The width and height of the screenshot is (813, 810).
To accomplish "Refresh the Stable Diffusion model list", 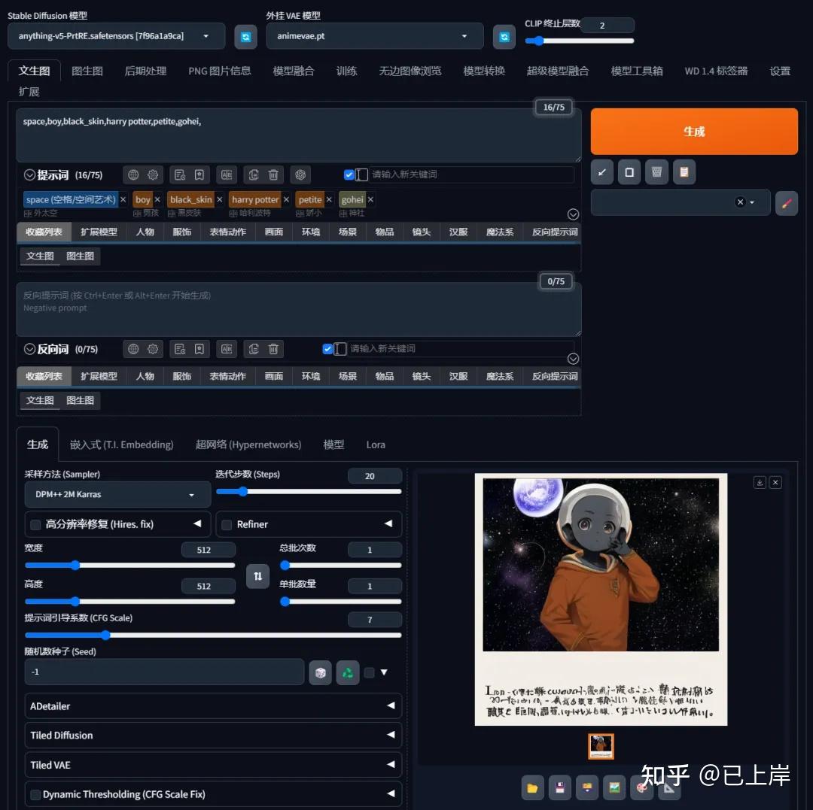I will (245, 37).
